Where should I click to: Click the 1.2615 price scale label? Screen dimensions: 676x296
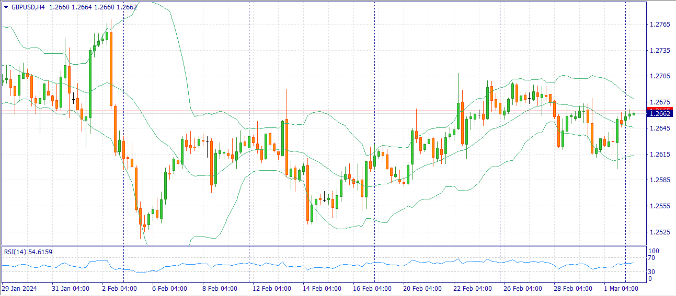click(x=659, y=154)
